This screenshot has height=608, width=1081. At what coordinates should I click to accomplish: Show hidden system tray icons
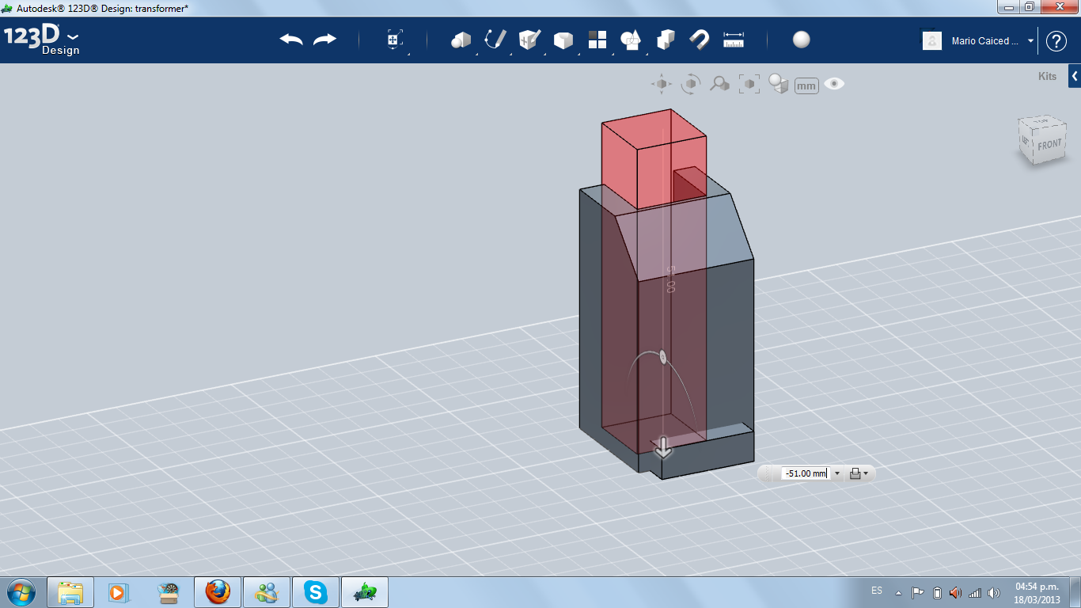898,593
